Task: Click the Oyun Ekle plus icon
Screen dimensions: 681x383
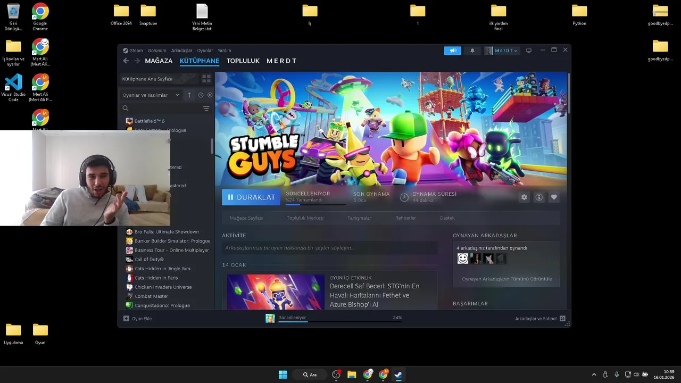Action: (126, 319)
